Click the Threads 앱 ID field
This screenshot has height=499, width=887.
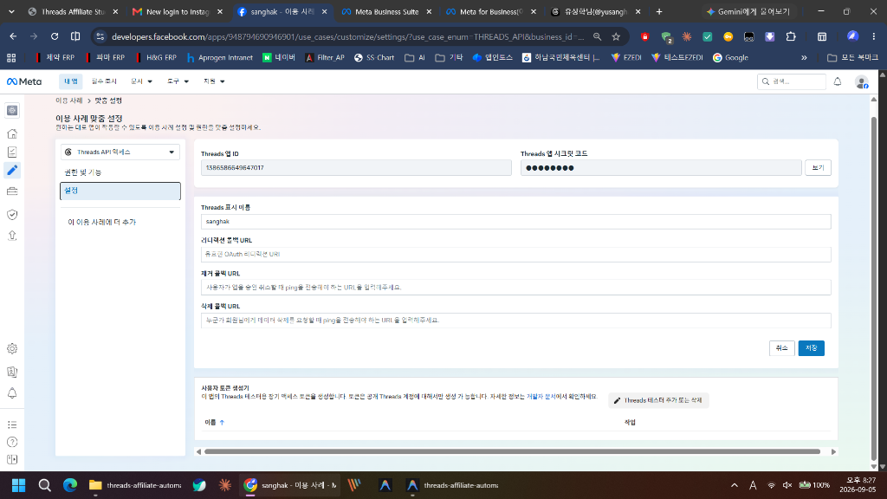tap(356, 167)
